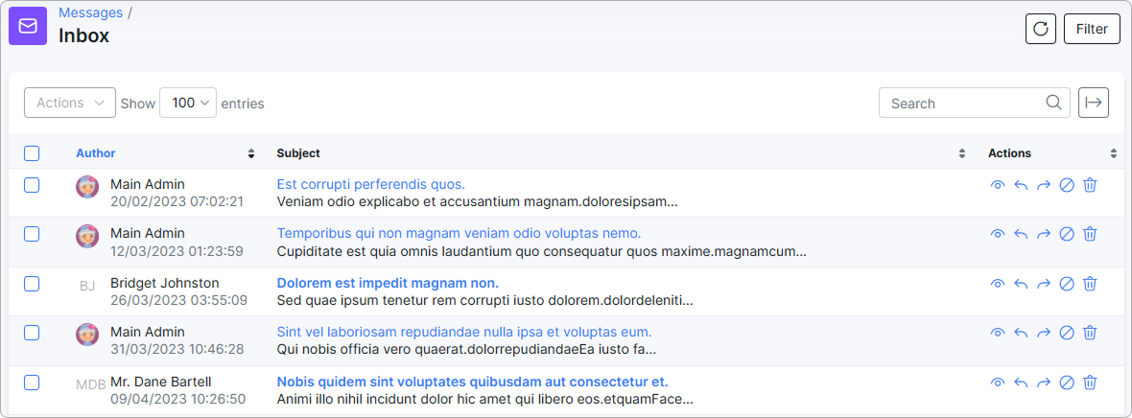This screenshot has width=1132, height=418.
Task: Click the Filter button
Action: pos(1092,29)
